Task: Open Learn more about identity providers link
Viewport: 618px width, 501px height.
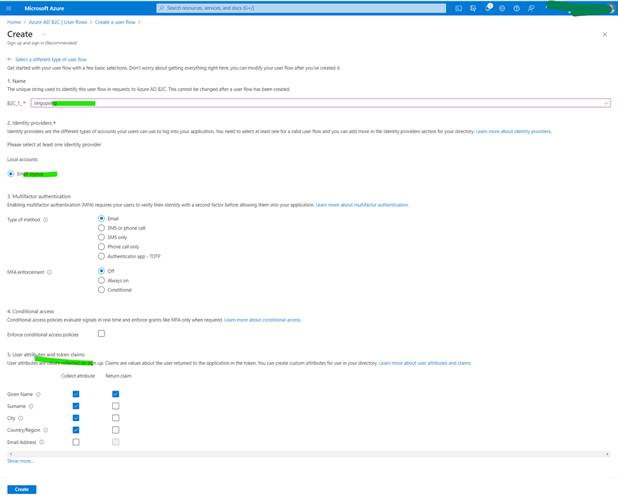Action: click(x=513, y=131)
